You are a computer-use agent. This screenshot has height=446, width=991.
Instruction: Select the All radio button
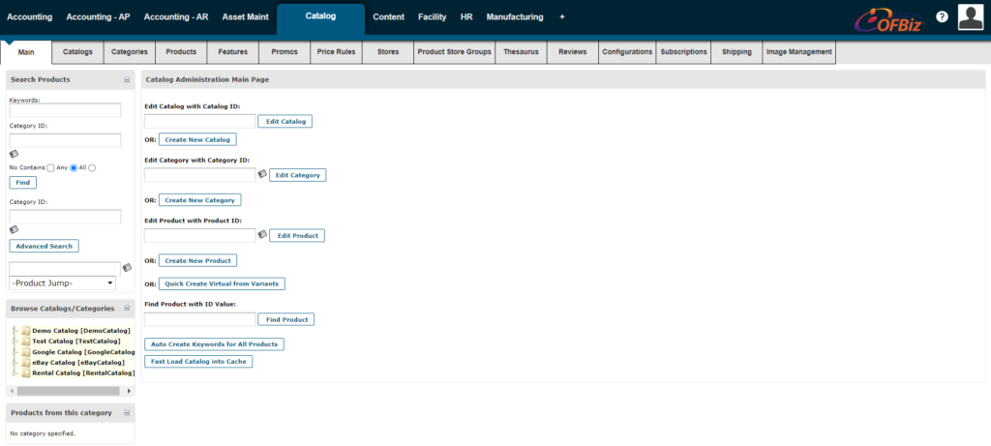[92, 167]
